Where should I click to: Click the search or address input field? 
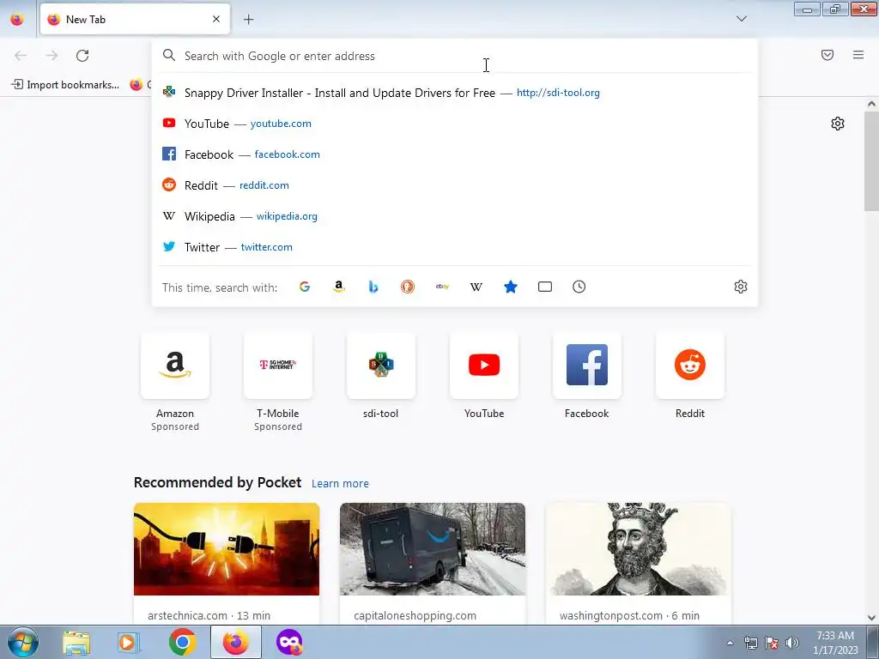pyautogui.click(x=455, y=56)
